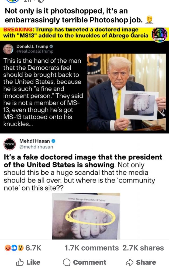Open the Trump Oval Office photo
This screenshot has height=270, width=169.
point(126,92)
